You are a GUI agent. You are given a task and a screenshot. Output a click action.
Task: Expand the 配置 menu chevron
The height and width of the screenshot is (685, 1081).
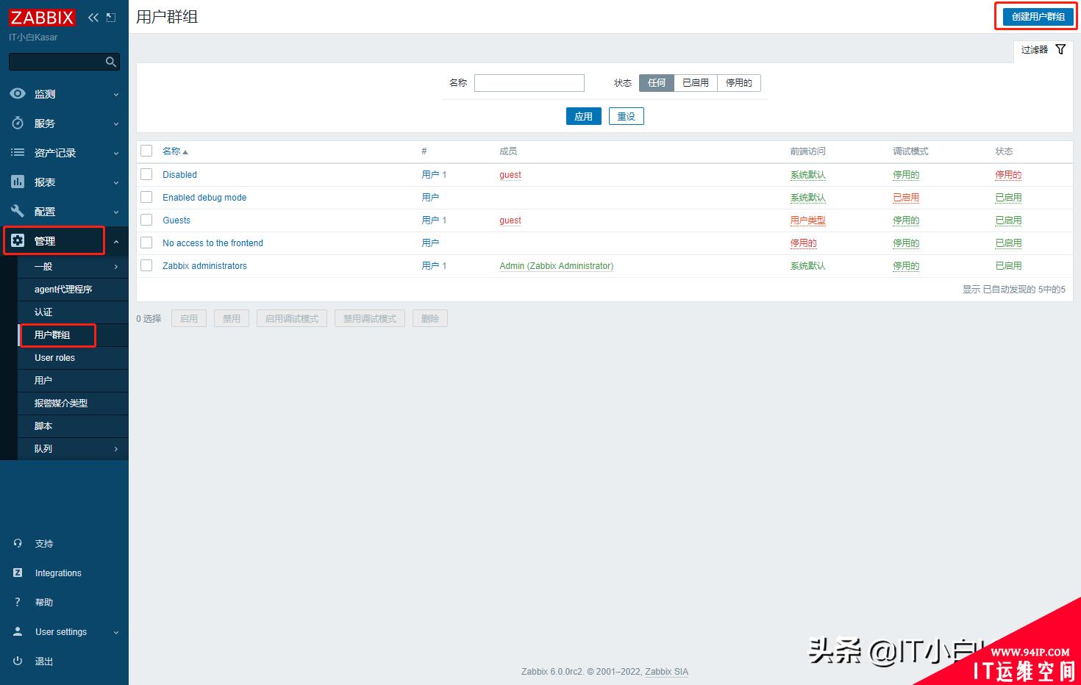tap(116, 212)
